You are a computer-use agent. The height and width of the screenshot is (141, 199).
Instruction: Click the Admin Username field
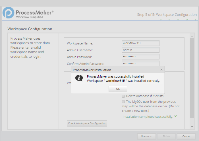coord(140,50)
